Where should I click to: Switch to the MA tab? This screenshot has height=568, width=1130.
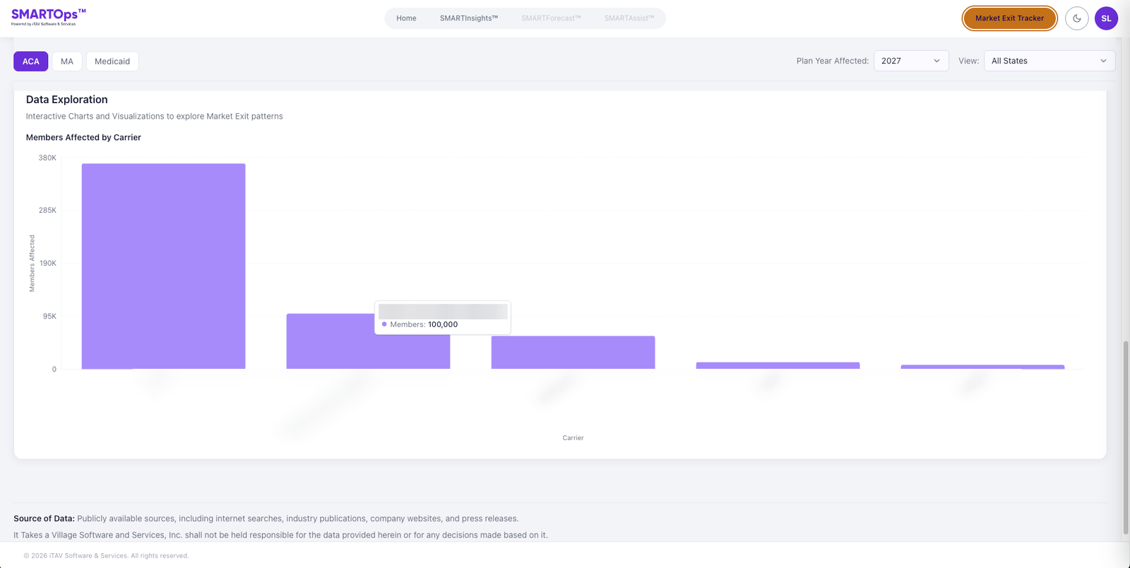pos(67,61)
